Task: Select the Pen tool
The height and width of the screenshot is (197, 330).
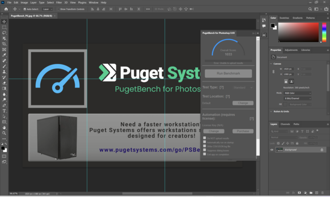Action: (4, 105)
